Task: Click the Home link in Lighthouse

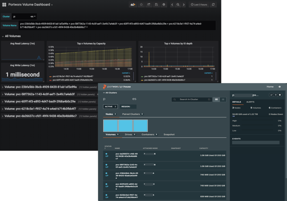Action: pos(270,87)
